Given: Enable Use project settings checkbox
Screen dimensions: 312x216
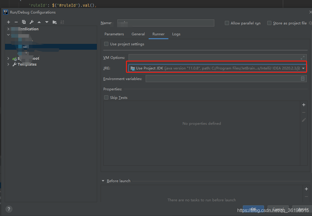Looking at the screenshot, I should point(106,44).
